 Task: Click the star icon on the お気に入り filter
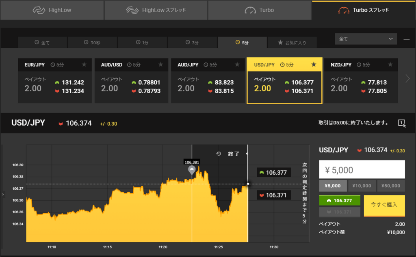279,42
